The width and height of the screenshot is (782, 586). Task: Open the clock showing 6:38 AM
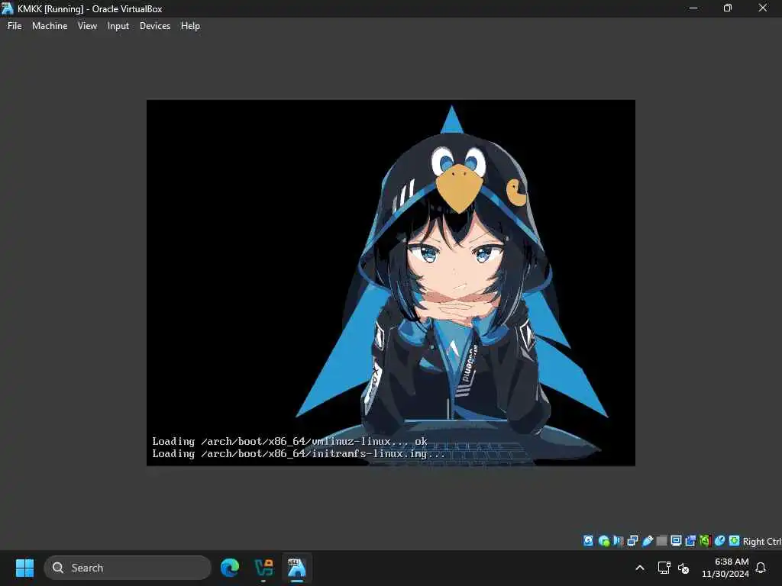725,568
